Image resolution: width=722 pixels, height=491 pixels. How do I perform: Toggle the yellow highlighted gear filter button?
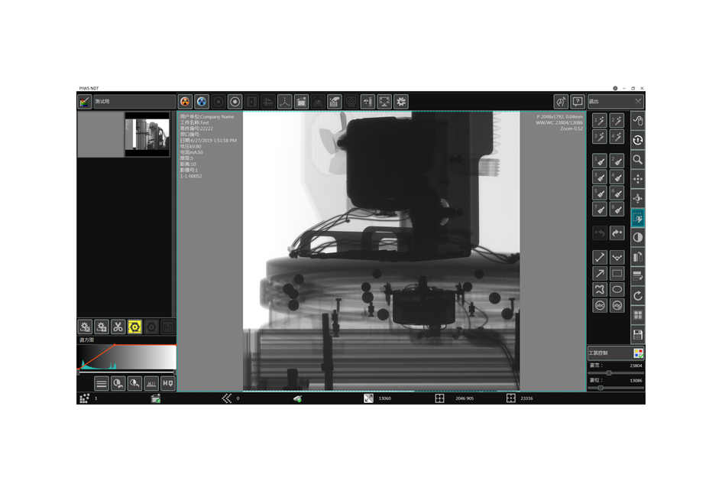click(134, 327)
